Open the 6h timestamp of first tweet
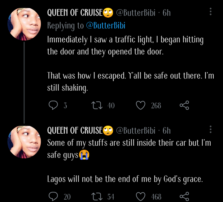The width and height of the screenshot is (223, 202). [x=167, y=13]
